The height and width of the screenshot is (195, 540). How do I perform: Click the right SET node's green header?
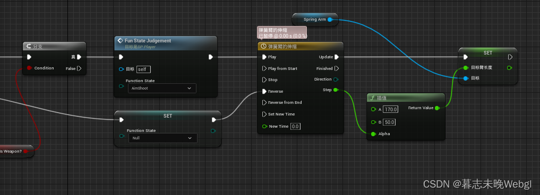[x=487, y=53]
